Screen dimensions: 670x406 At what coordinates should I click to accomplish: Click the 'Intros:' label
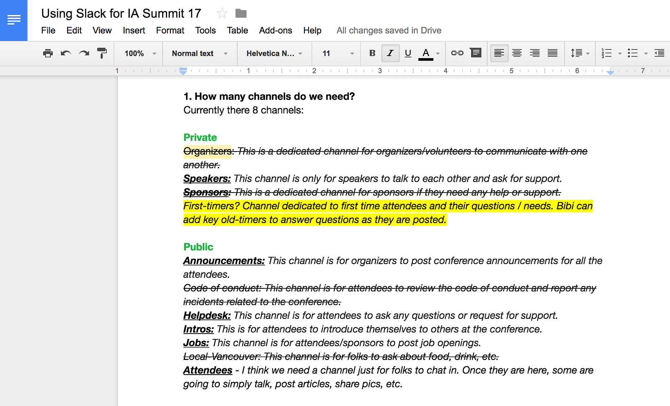(x=198, y=329)
